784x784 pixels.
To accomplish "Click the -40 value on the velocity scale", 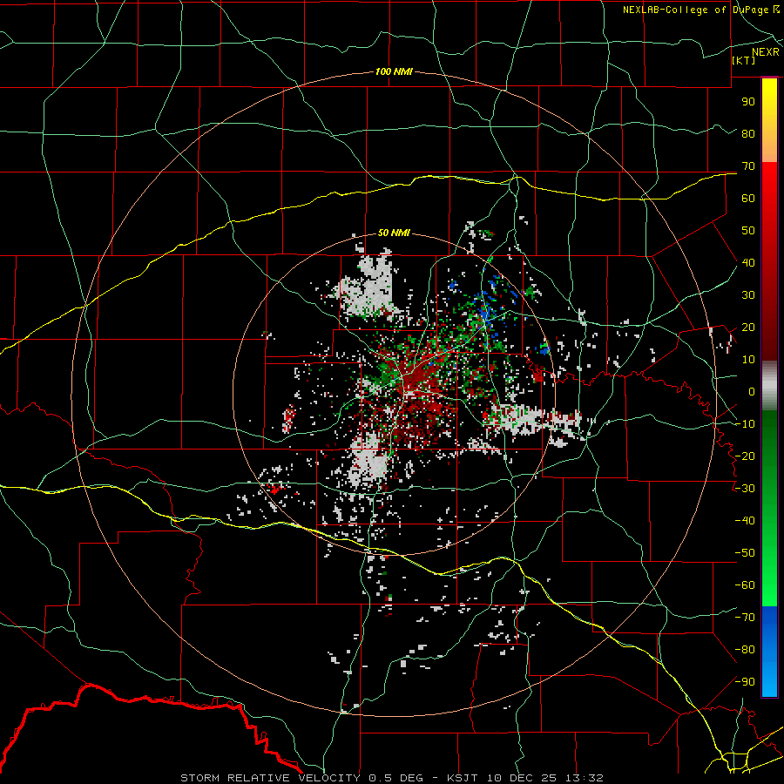I will point(745,521).
